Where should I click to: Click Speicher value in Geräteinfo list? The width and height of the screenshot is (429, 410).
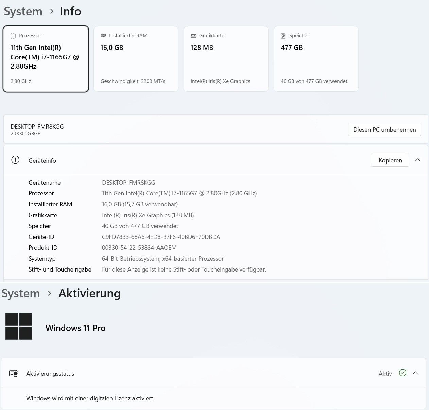pyautogui.click(x=140, y=226)
